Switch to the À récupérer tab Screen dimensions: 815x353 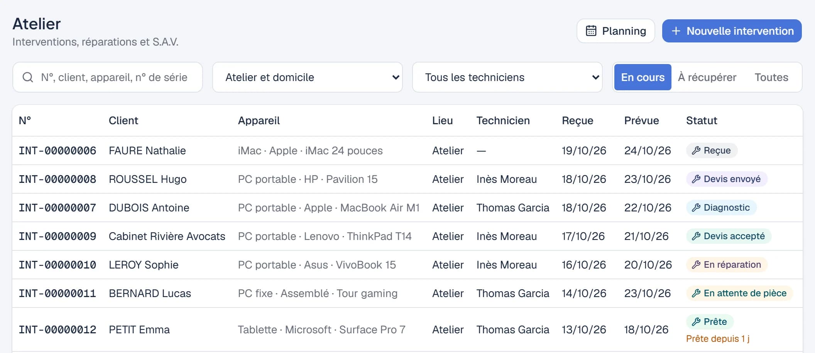[707, 77]
